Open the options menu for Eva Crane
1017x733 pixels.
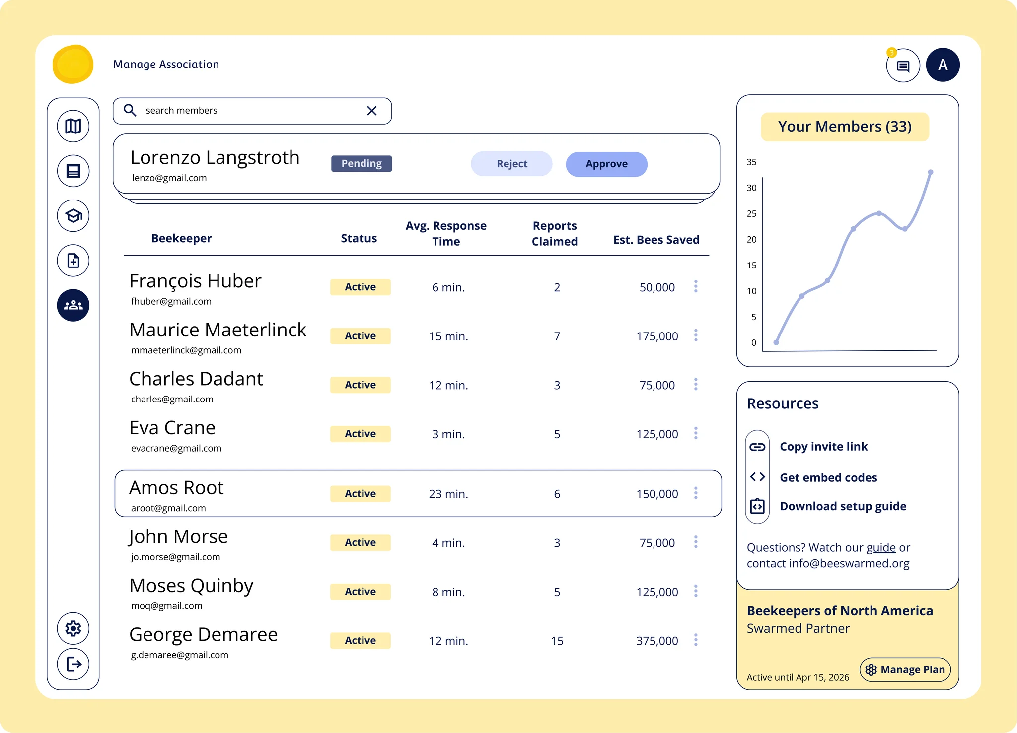point(696,433)
